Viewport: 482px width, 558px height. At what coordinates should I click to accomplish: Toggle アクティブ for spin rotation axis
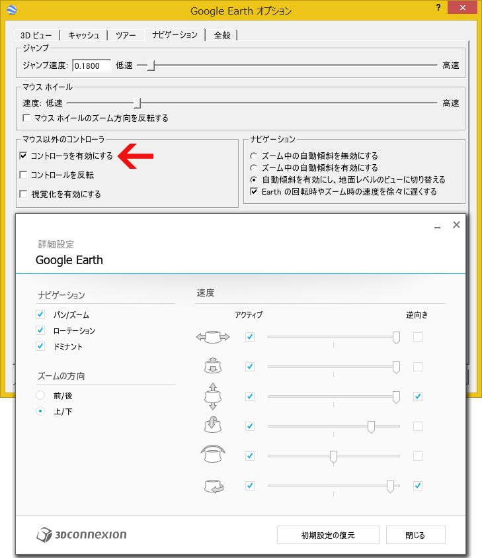(250, 485)
